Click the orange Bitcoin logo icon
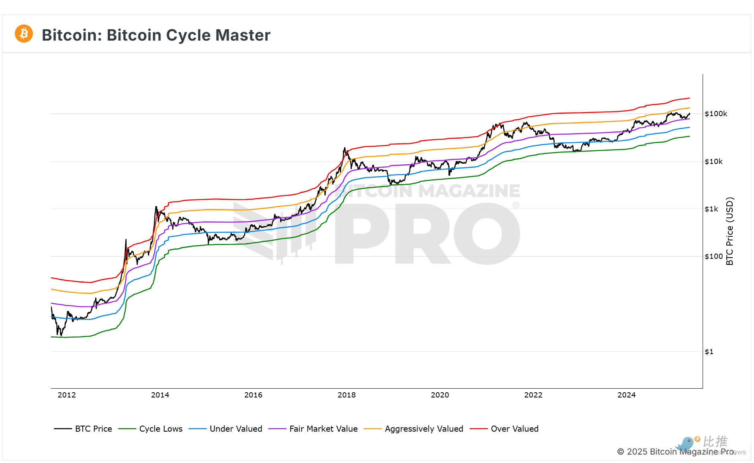The image size is (754, 463). (x=24, y=34)
